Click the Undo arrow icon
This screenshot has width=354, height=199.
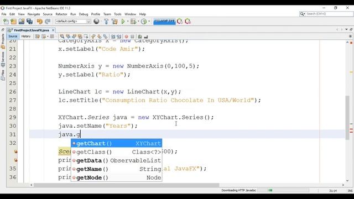click(40, 22)
